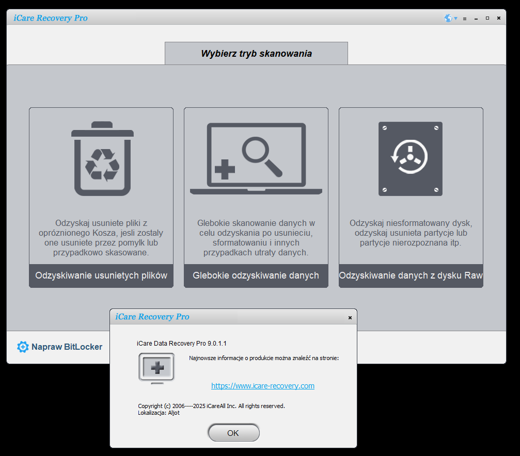Click the iCare Data Recovery Pro 9.0.1.1 version text

182,344
